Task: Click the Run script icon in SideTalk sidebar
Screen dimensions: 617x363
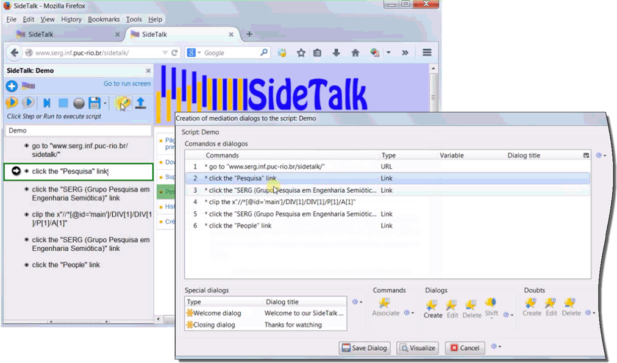Action: pos(12,102)
